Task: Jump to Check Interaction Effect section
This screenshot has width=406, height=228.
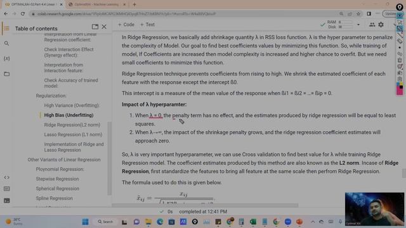Action: tap(69, 52)
